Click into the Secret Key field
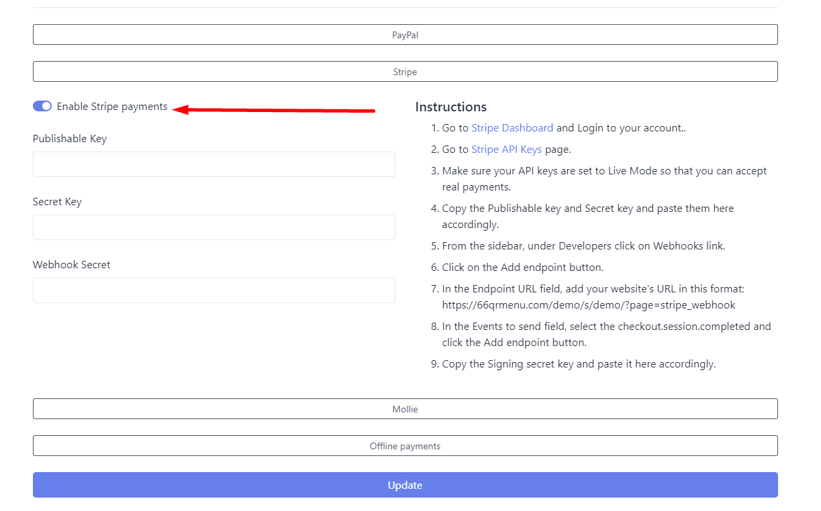The width and height of the screenshot is (821, 511). coord(213,227)
